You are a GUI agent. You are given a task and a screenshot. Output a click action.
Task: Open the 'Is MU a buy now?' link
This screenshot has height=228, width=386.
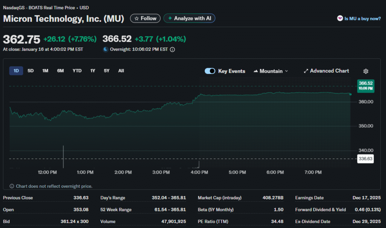[x=362, y=18]
